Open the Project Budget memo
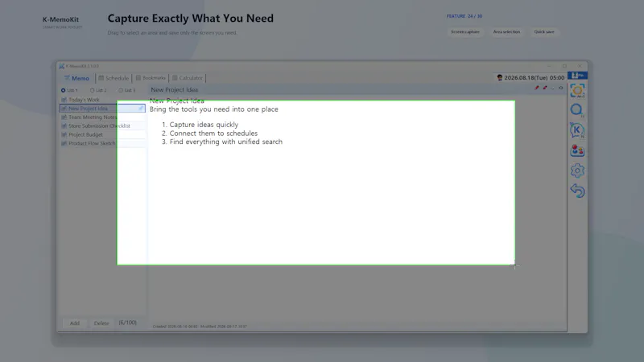This screenshot has height=362, width=644. 103,134
